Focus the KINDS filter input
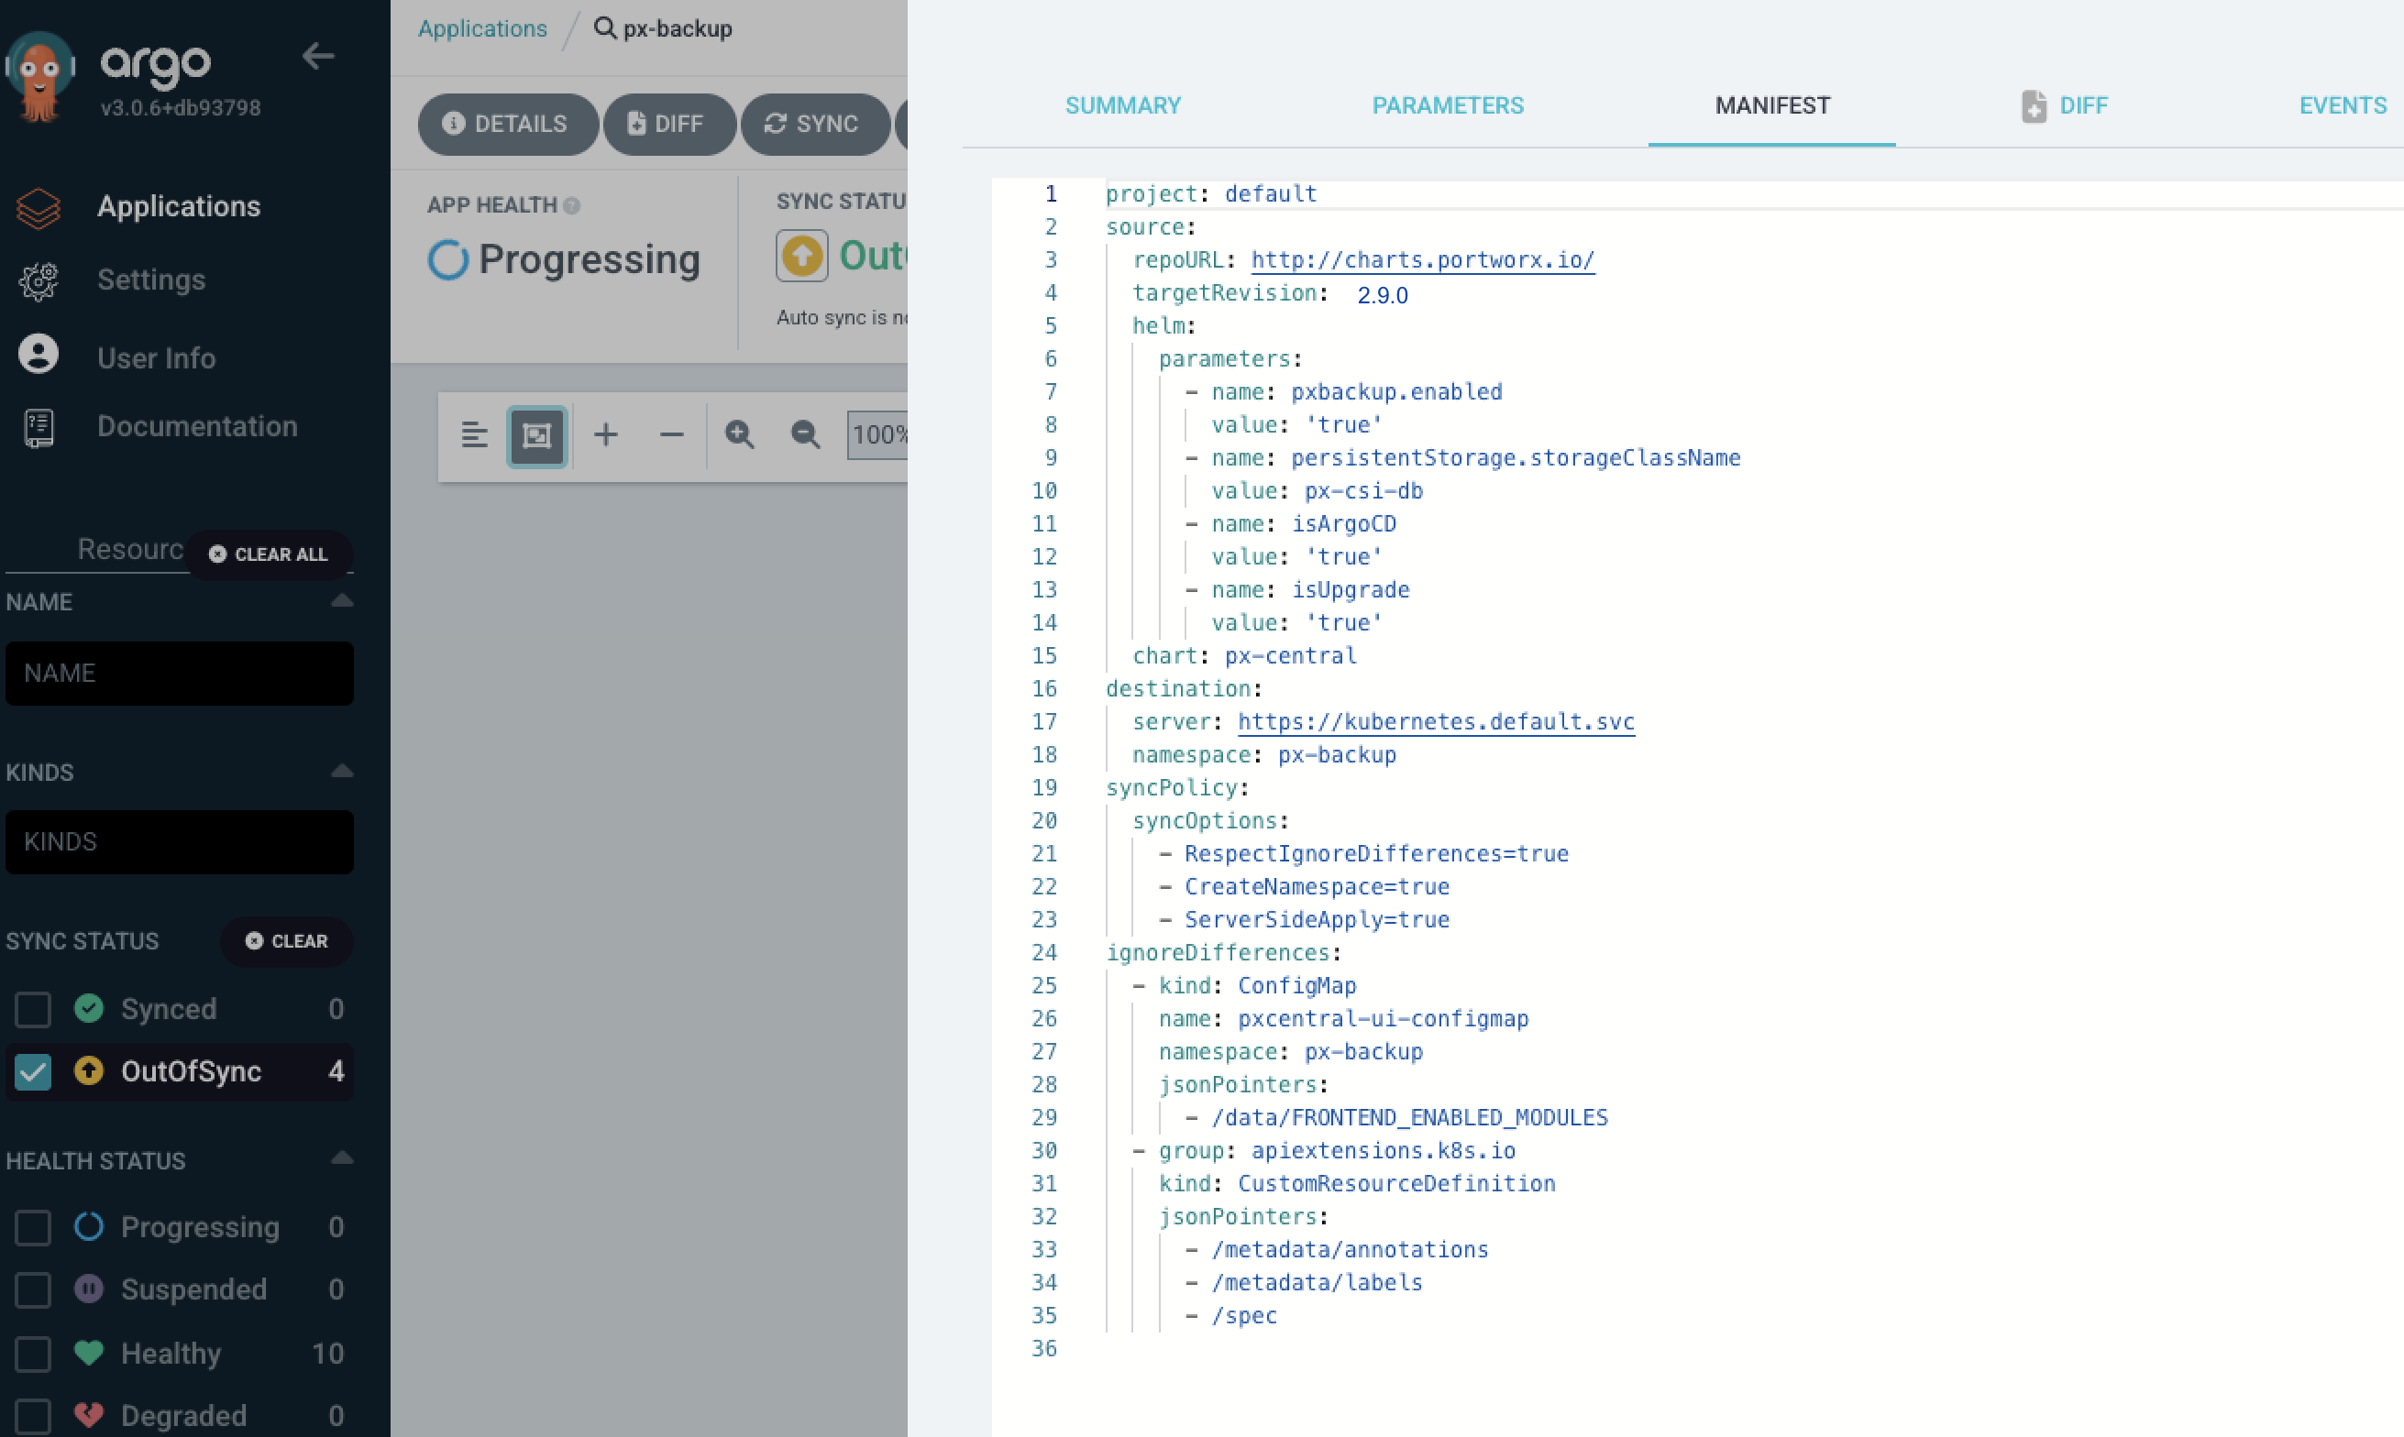The height and width of the screenshot is (1437, 2404). point(179,841)
